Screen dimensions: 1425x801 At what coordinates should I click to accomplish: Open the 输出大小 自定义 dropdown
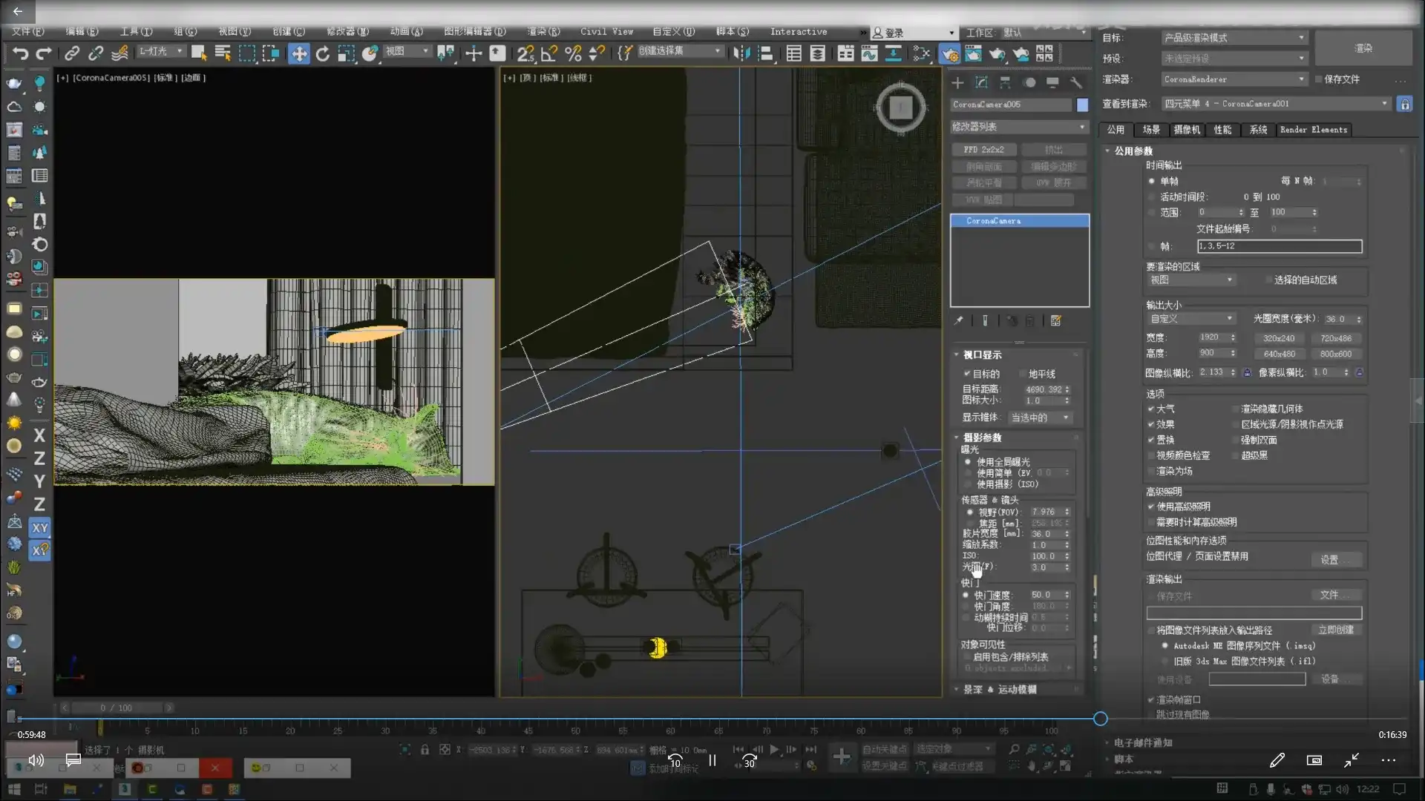coord(1190,319)
